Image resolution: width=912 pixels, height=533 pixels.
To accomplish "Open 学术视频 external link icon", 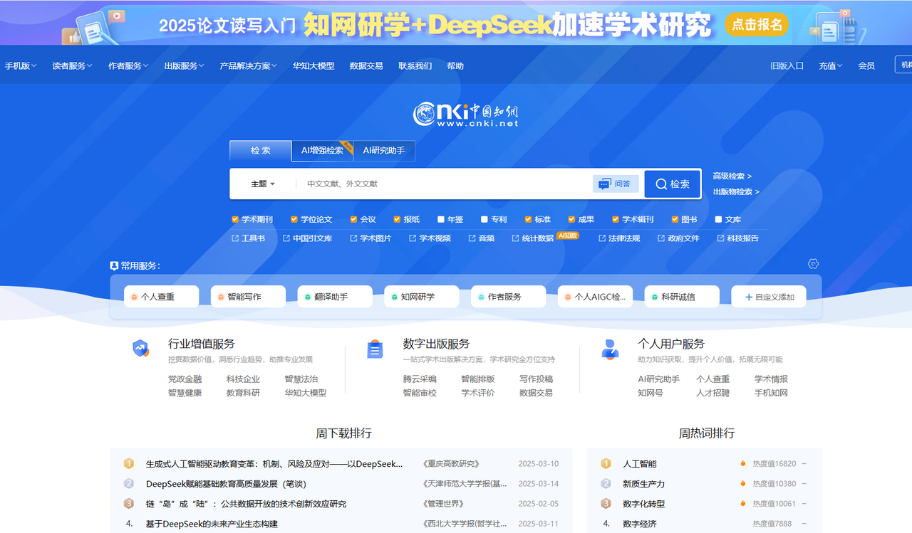I will (413, 238).
